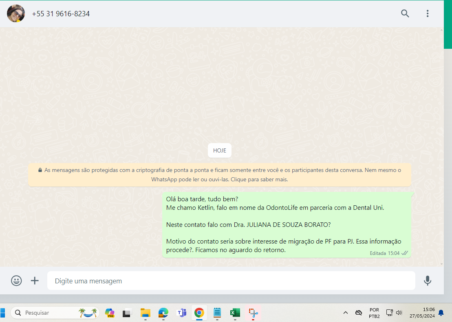The height and width of the screenshot is (322, 452).
Task: Click the cloud sync tray icon
Action: (358, 313)
